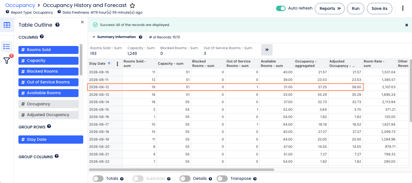412x183 pixels.
Task: Toggle the Auto refresh switch
Action: pos(281,8)
